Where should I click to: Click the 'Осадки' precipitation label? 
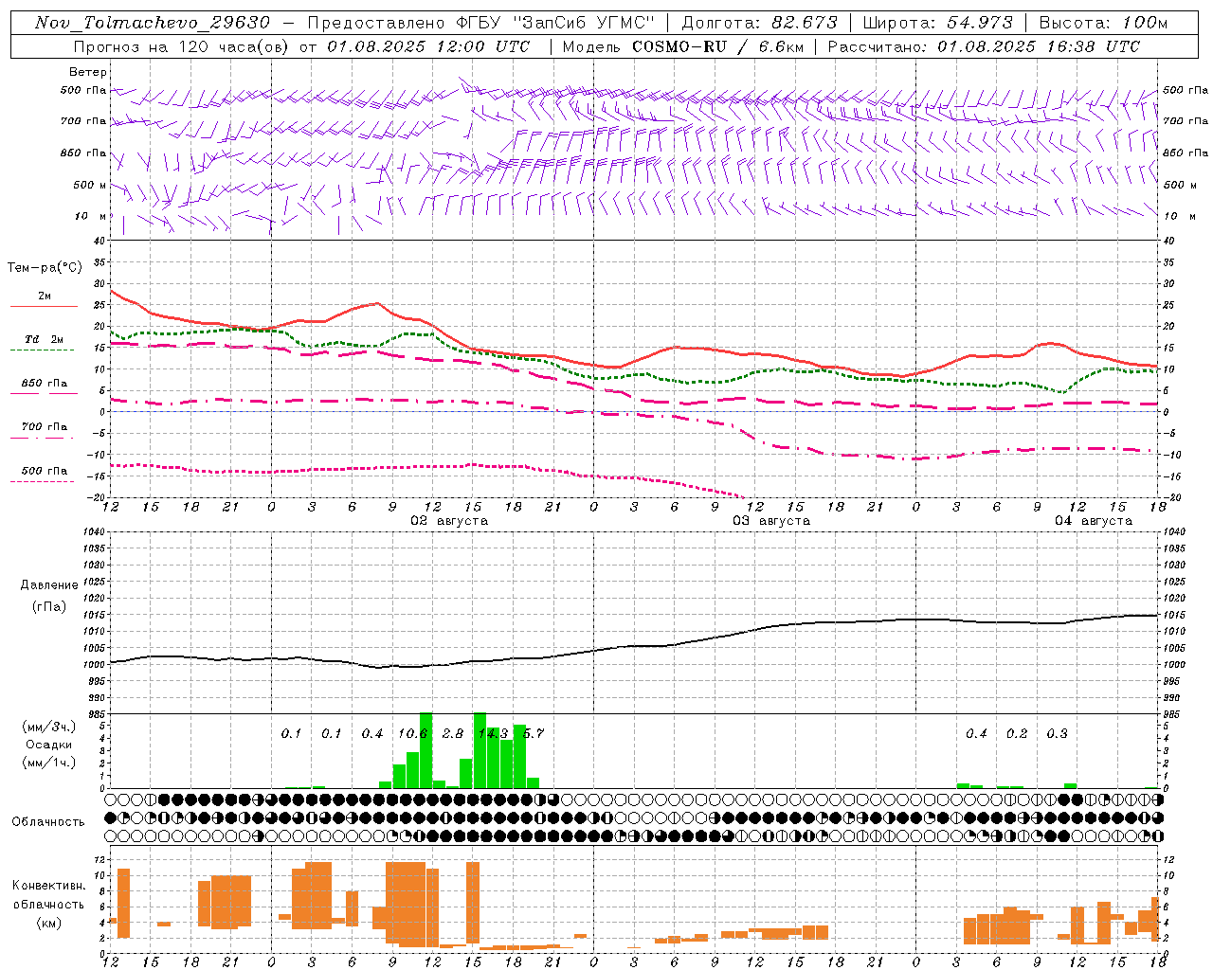click(x=48, y=745)
